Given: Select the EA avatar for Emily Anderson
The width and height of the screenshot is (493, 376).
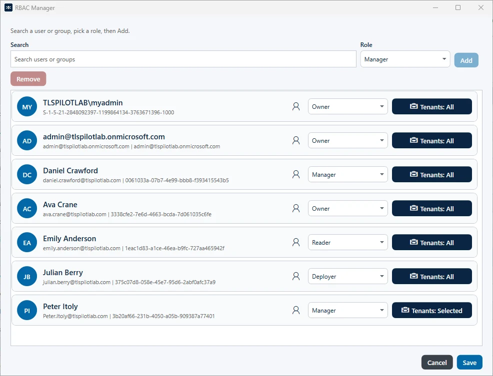Looking at the screenshot, I should (27, 242).
